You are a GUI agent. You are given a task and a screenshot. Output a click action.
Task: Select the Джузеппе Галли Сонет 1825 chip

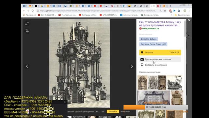tap(153, 44)
